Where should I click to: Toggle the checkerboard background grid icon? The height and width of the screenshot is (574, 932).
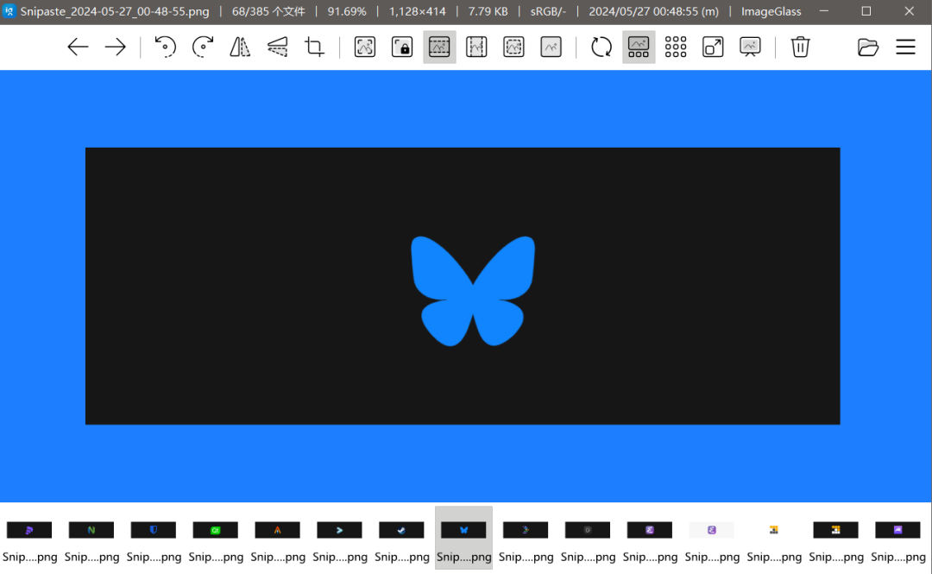(x=676, y=47)
